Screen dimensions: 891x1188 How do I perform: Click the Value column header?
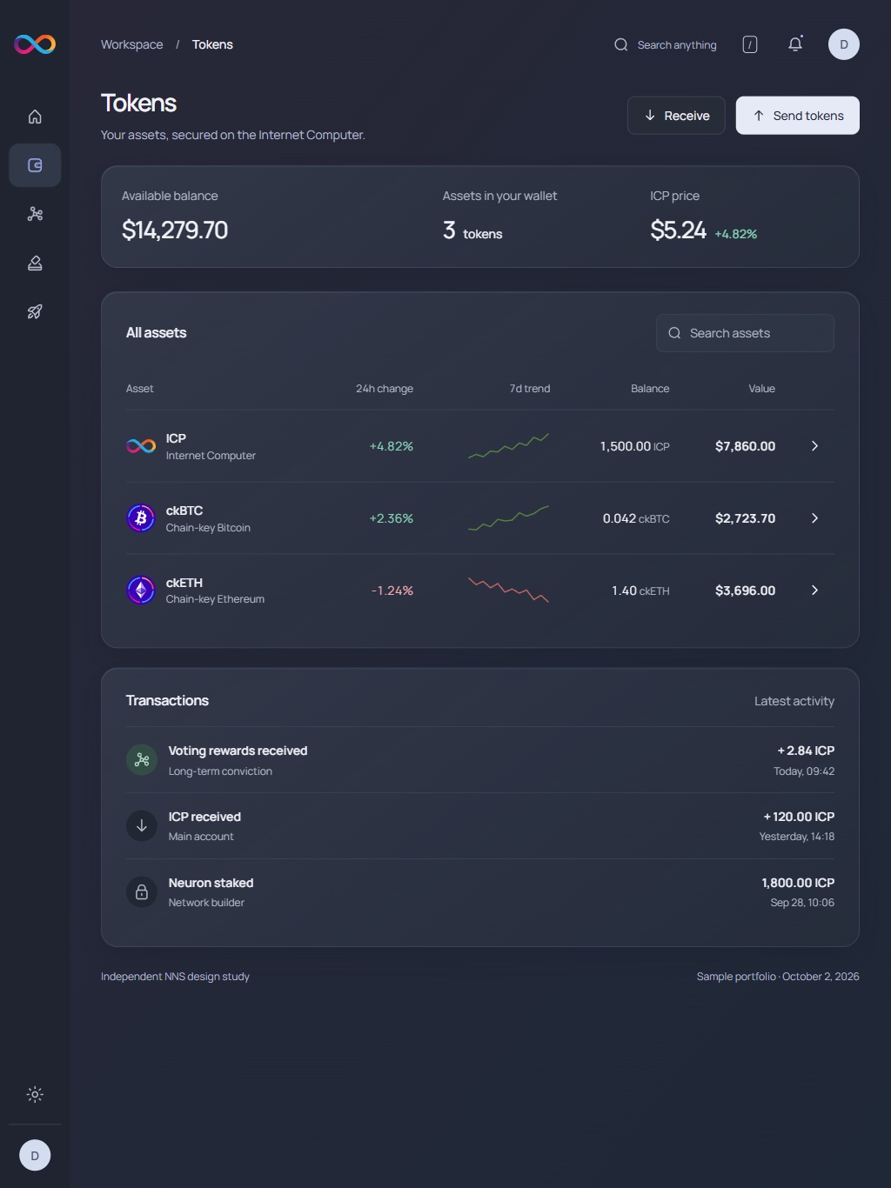pyautogui.click(x=761, y=389)
